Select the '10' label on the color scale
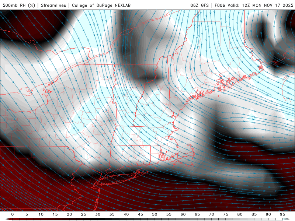Screen dimensions: 295x221 point(41,214)
